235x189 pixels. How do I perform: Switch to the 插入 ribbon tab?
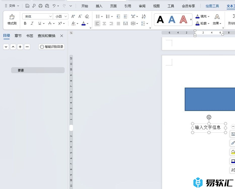pos(99,6)
